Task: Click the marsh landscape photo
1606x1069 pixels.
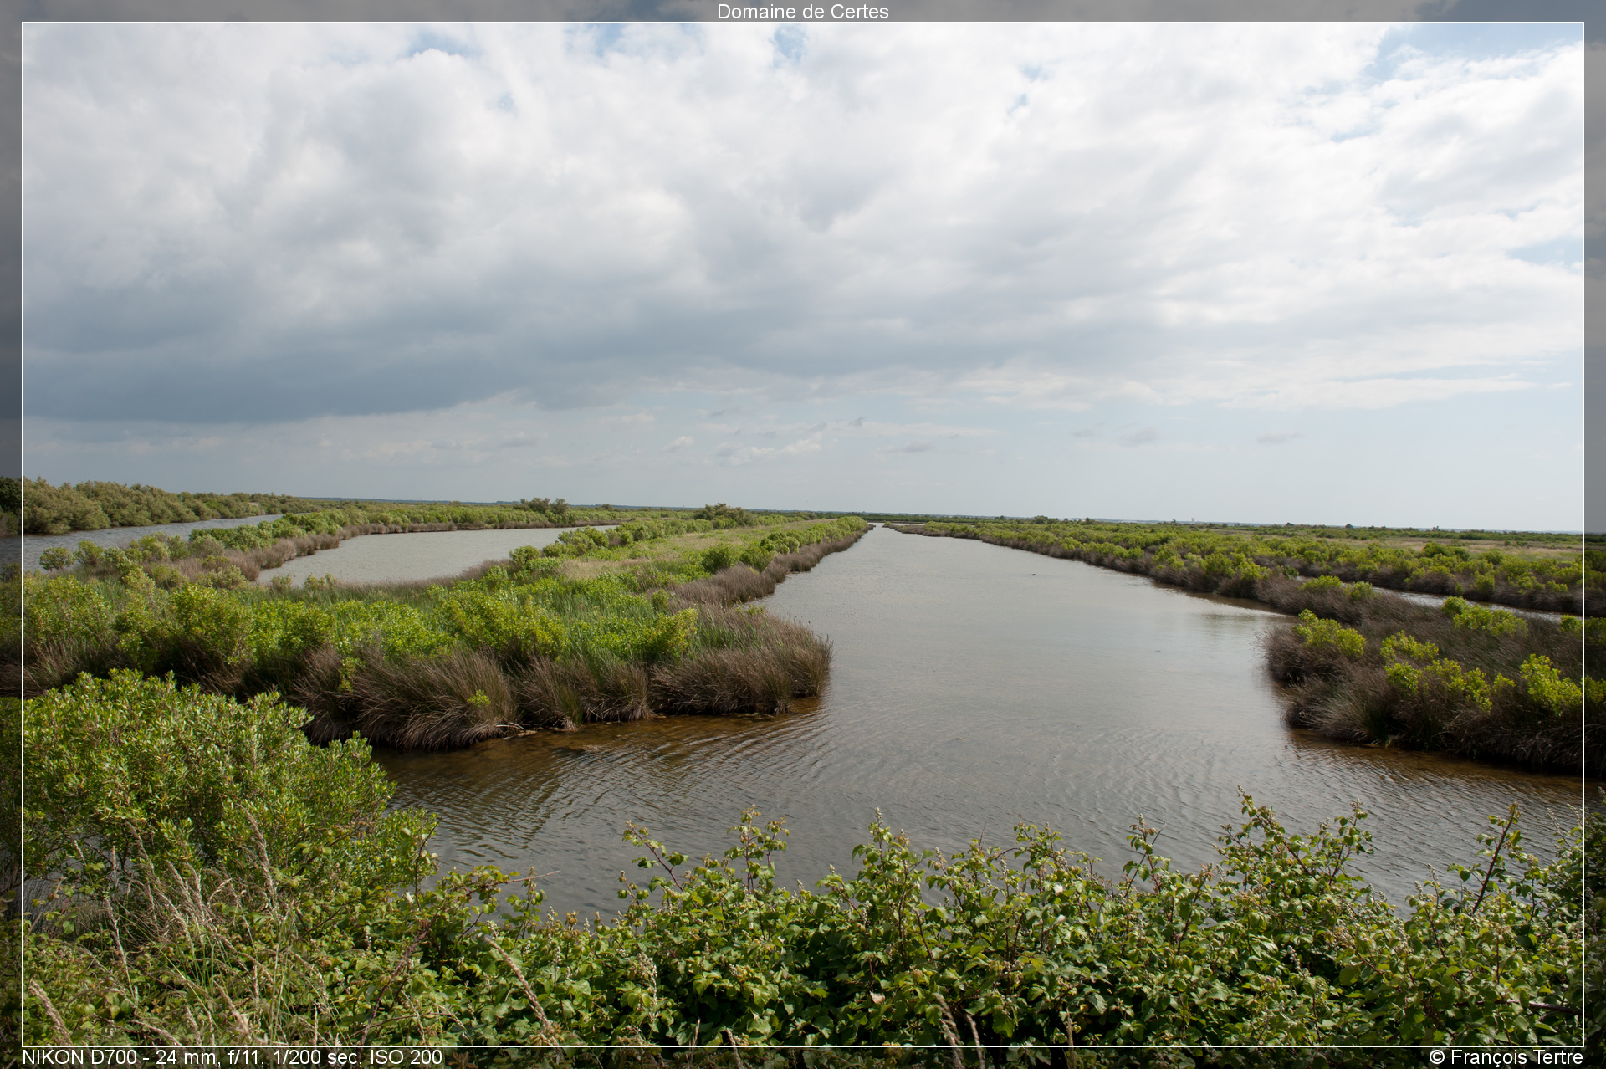Action: point(803,534)
